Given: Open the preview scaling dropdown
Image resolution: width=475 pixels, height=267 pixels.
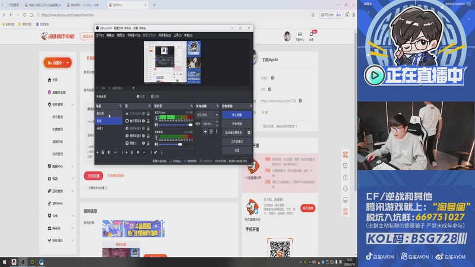Looking at the screenshot, I should point(123,88).
